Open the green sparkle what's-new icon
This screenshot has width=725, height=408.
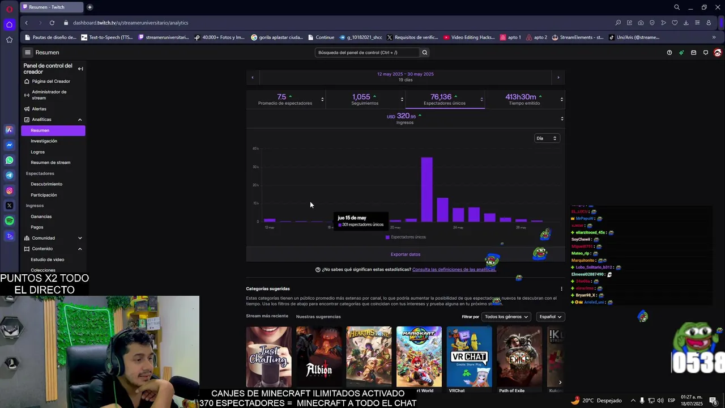681,53
